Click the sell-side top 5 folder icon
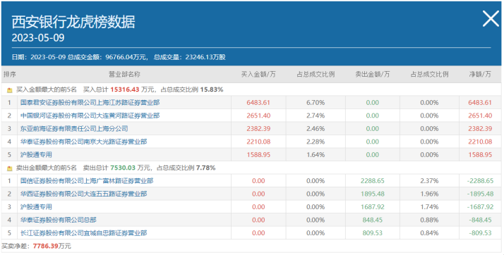504x255 pixels. [x=10, y=168]
